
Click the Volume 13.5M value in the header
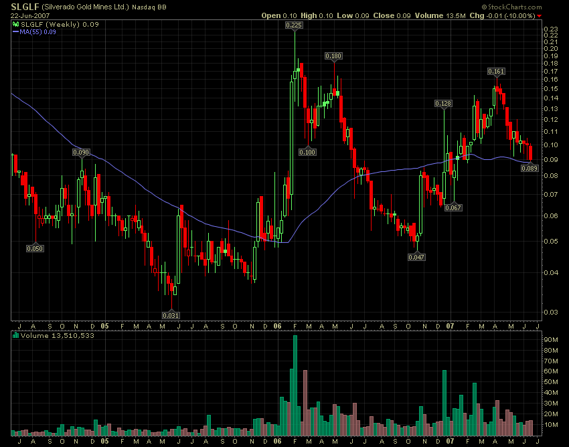(440, 15)
